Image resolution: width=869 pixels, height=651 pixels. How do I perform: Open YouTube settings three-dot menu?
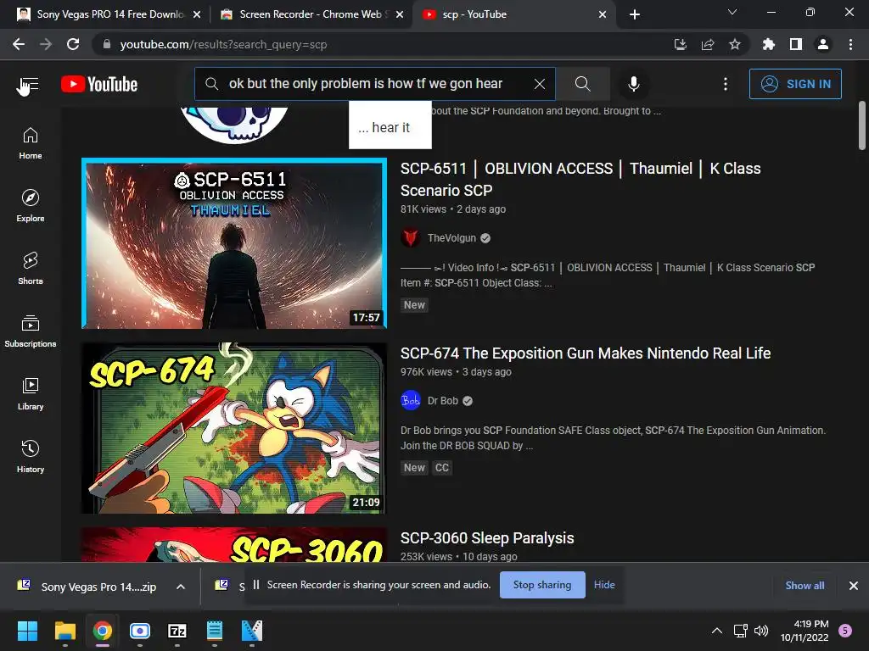tap(725, 84)
